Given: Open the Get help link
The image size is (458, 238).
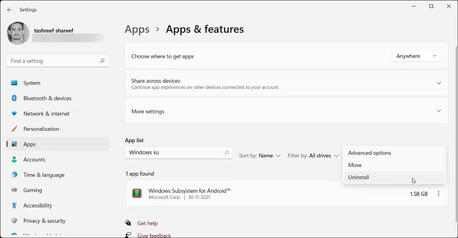Looking at the screenshot, I should coord(147,223).
